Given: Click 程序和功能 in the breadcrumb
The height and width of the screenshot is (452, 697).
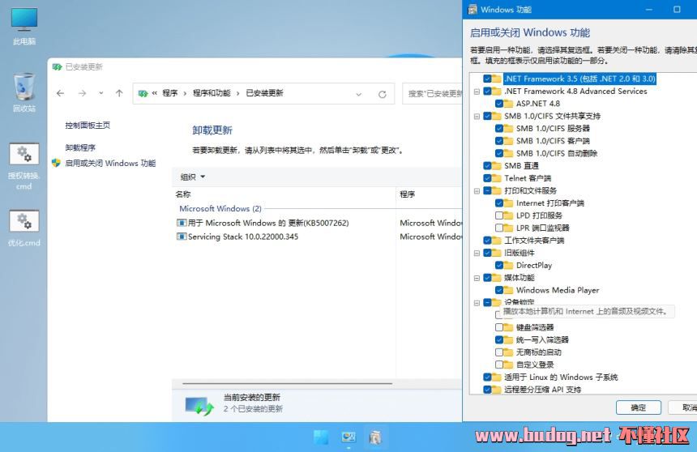Looking at the screenshot, I should click(212, 93).
